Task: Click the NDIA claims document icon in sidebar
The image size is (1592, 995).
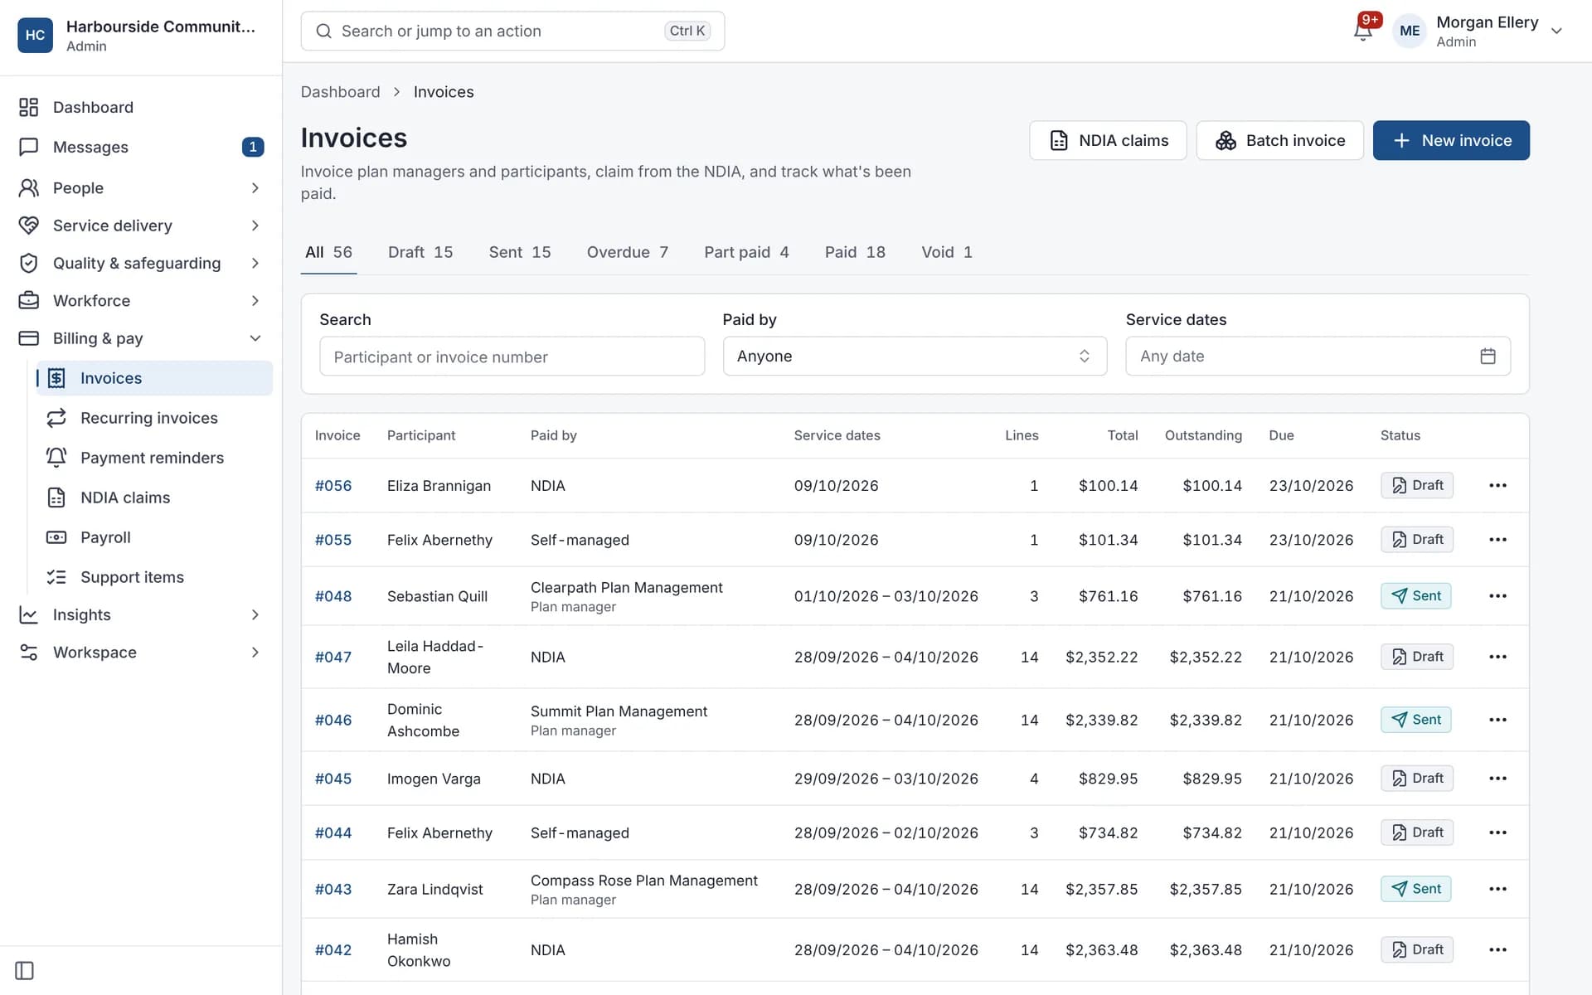Action: coord(56,498)
